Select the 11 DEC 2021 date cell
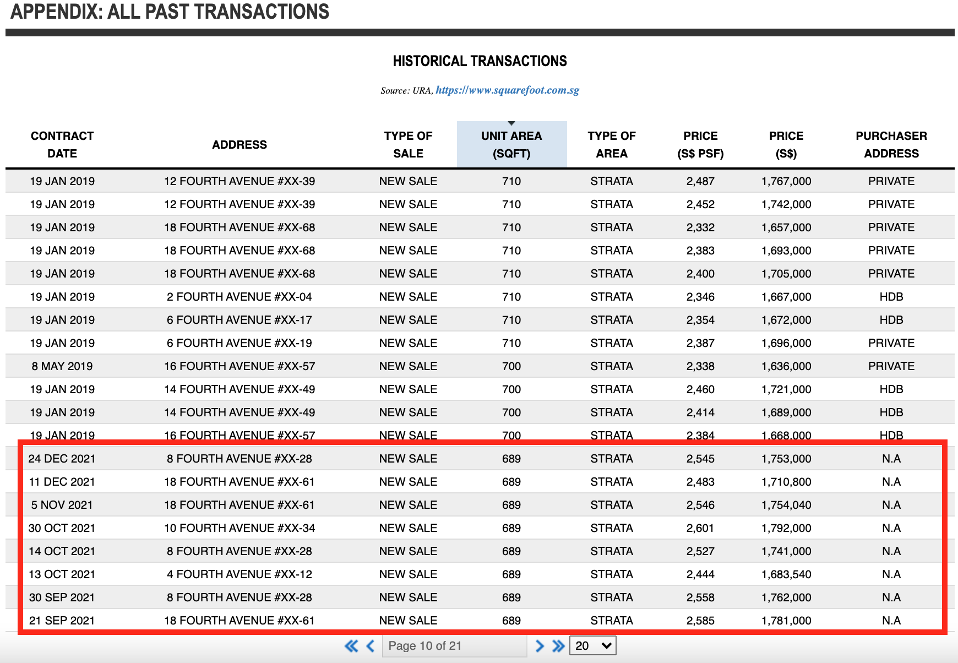 pyautogui.click(x=62, y=482)
